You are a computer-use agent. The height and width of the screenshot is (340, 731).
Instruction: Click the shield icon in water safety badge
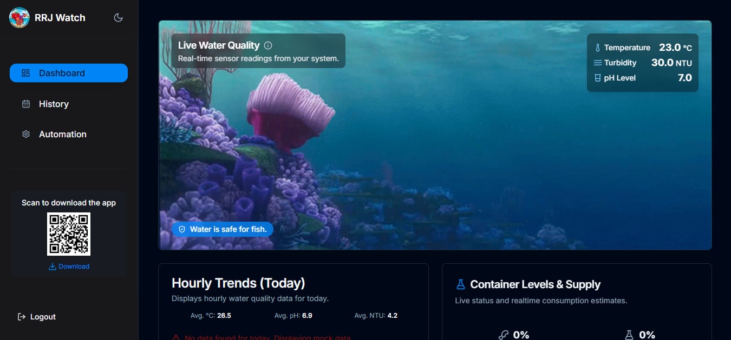(x=182, y=229)
